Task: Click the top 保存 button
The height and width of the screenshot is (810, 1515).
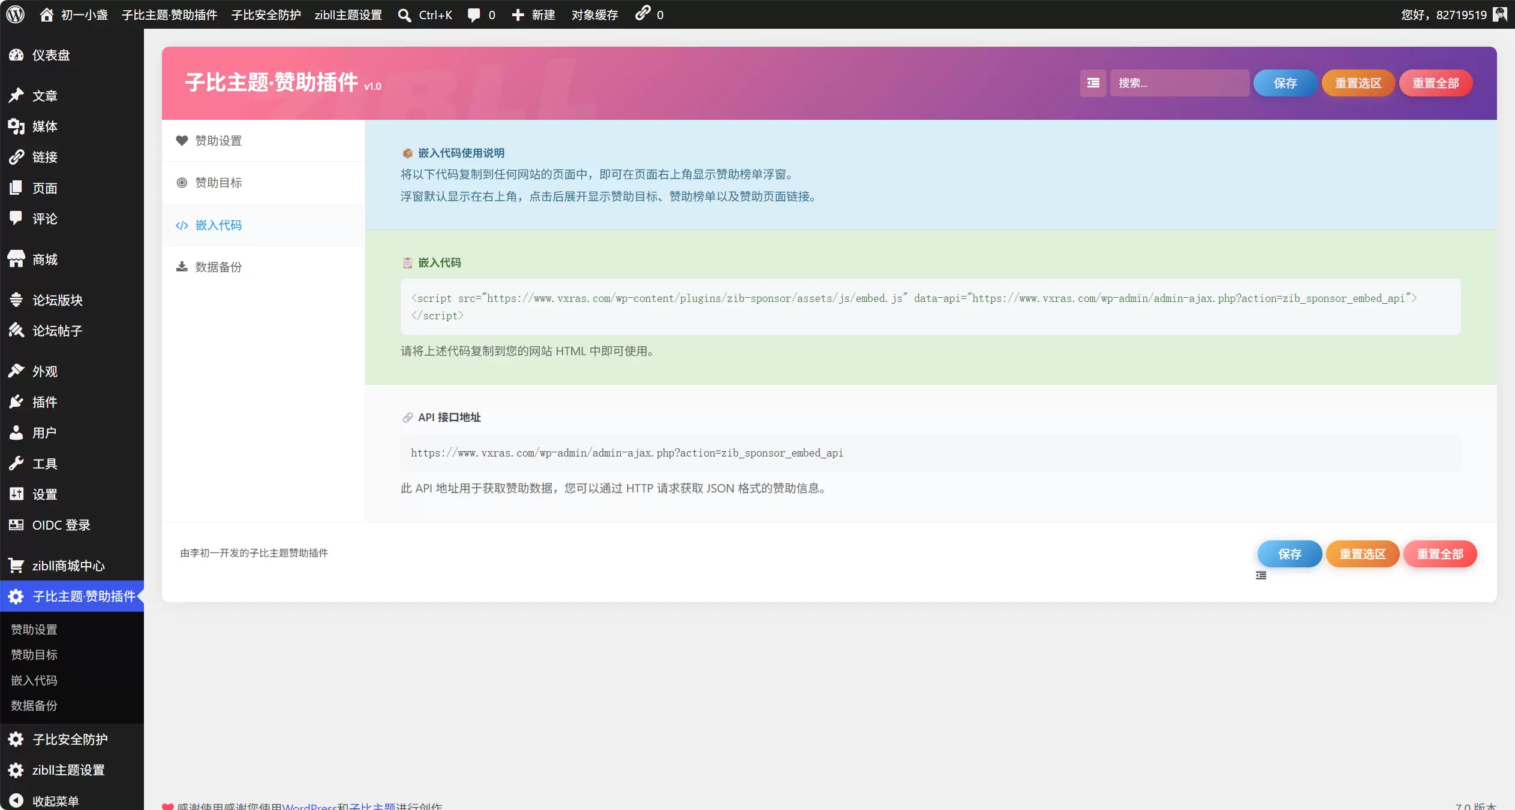Action: 1285,83
